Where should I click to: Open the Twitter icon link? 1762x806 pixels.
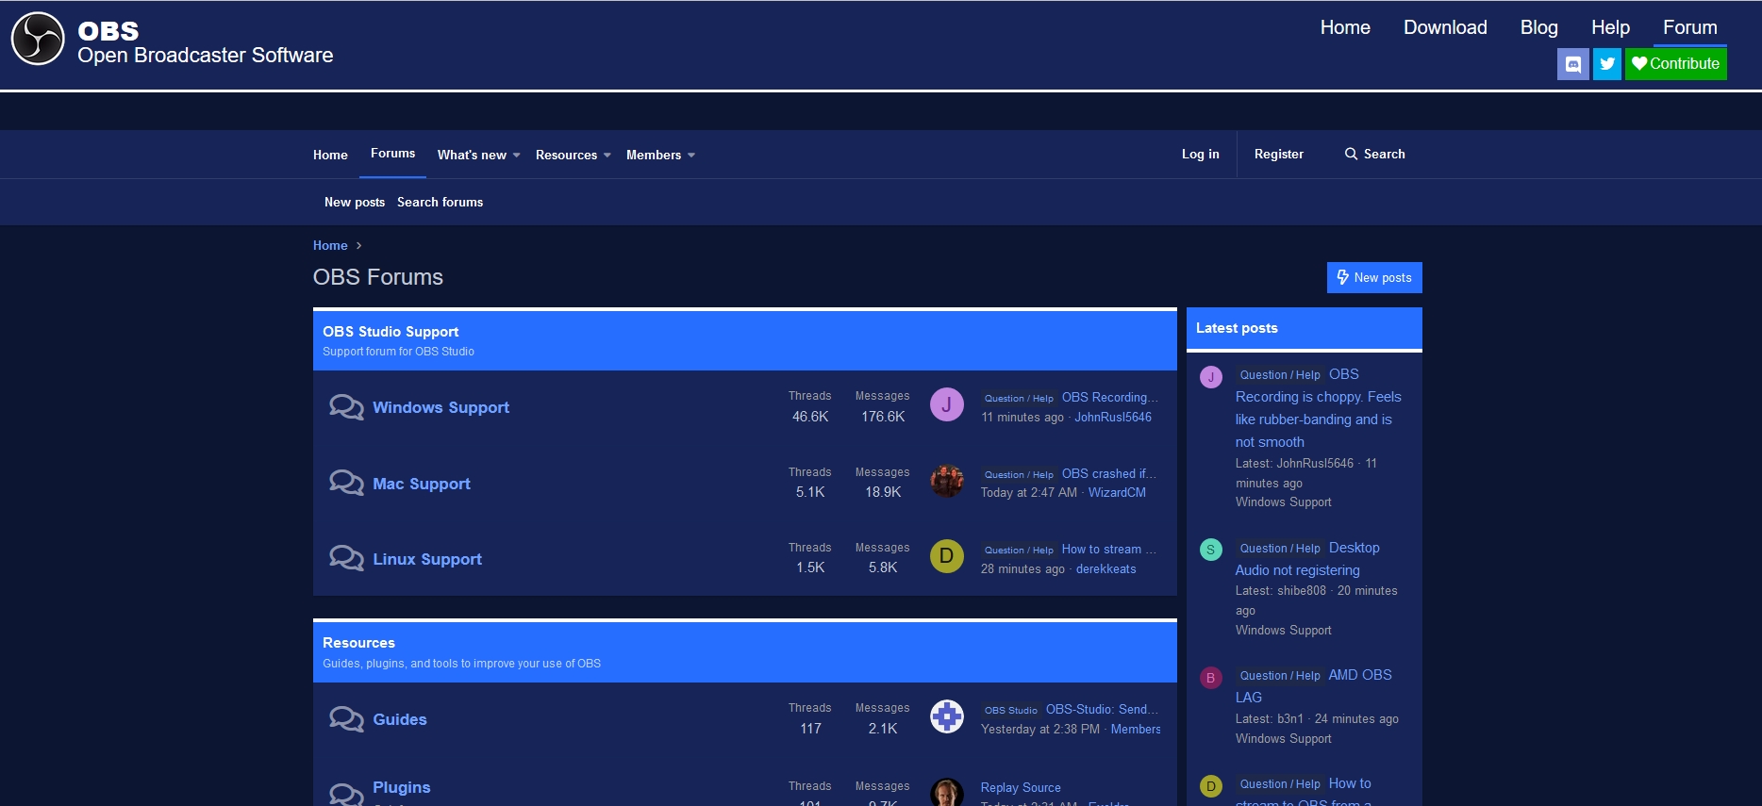coord(1607,64)
